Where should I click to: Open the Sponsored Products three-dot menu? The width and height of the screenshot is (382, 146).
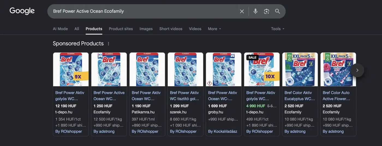[x=109, y=44]
